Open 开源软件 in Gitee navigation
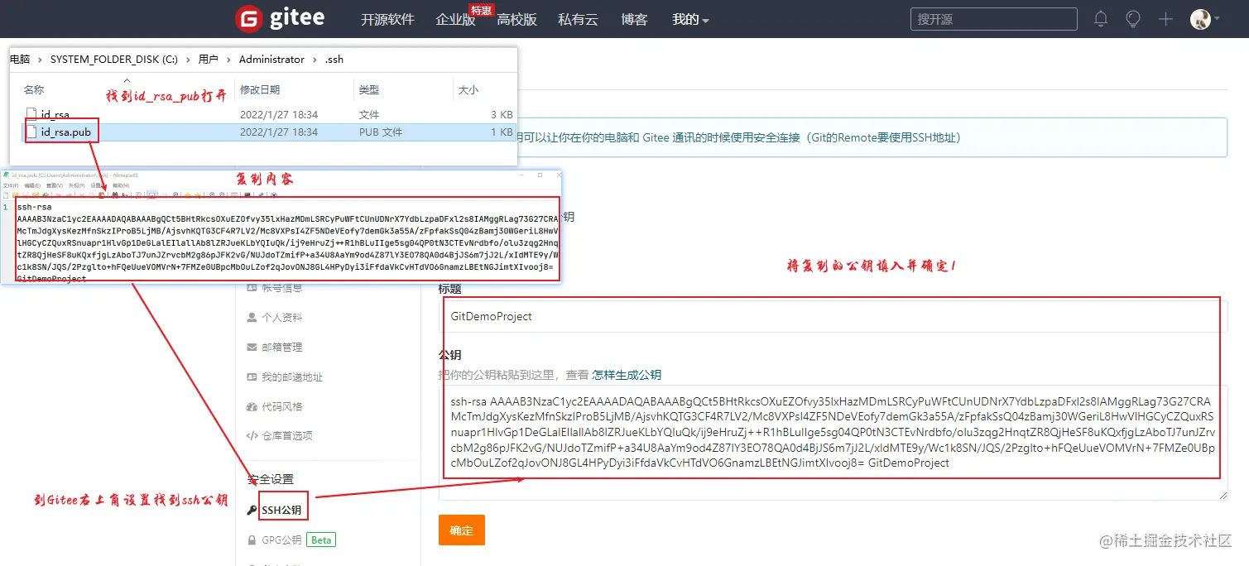1249x566 pixels. click(387, 19)
